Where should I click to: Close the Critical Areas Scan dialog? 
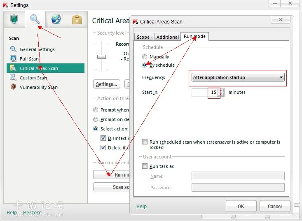(281, 20)
